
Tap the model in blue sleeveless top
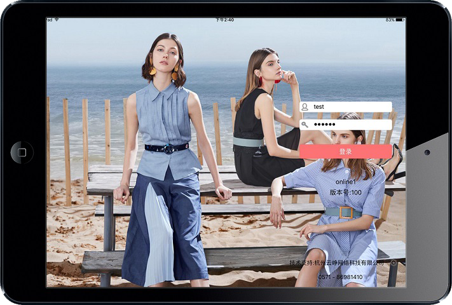pos(165,159)
